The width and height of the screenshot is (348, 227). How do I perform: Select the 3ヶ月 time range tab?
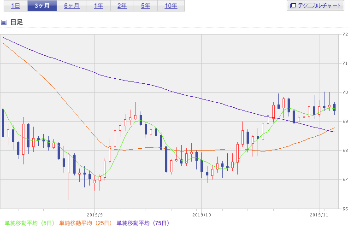point(42,6)
